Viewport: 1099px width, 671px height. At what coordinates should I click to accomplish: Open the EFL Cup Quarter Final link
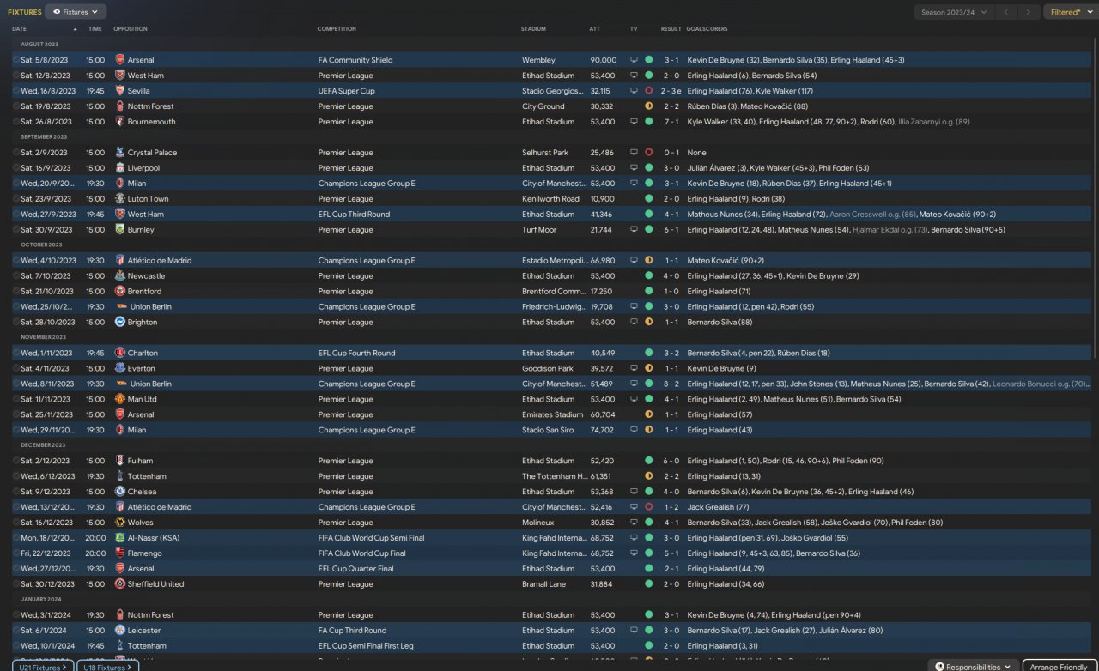click(x=355, y=570)
